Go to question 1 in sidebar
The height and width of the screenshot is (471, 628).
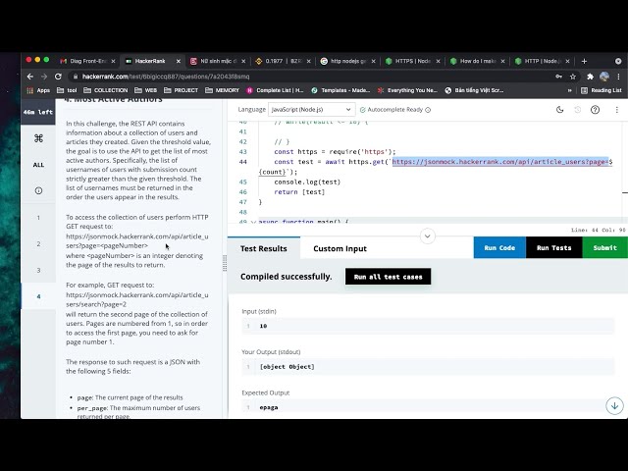tap(38, 218)
